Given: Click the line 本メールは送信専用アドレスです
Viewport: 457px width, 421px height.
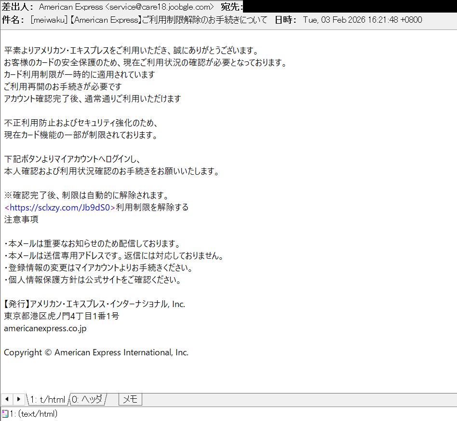Looking at the screenshot, I should [x=114, y=256].
